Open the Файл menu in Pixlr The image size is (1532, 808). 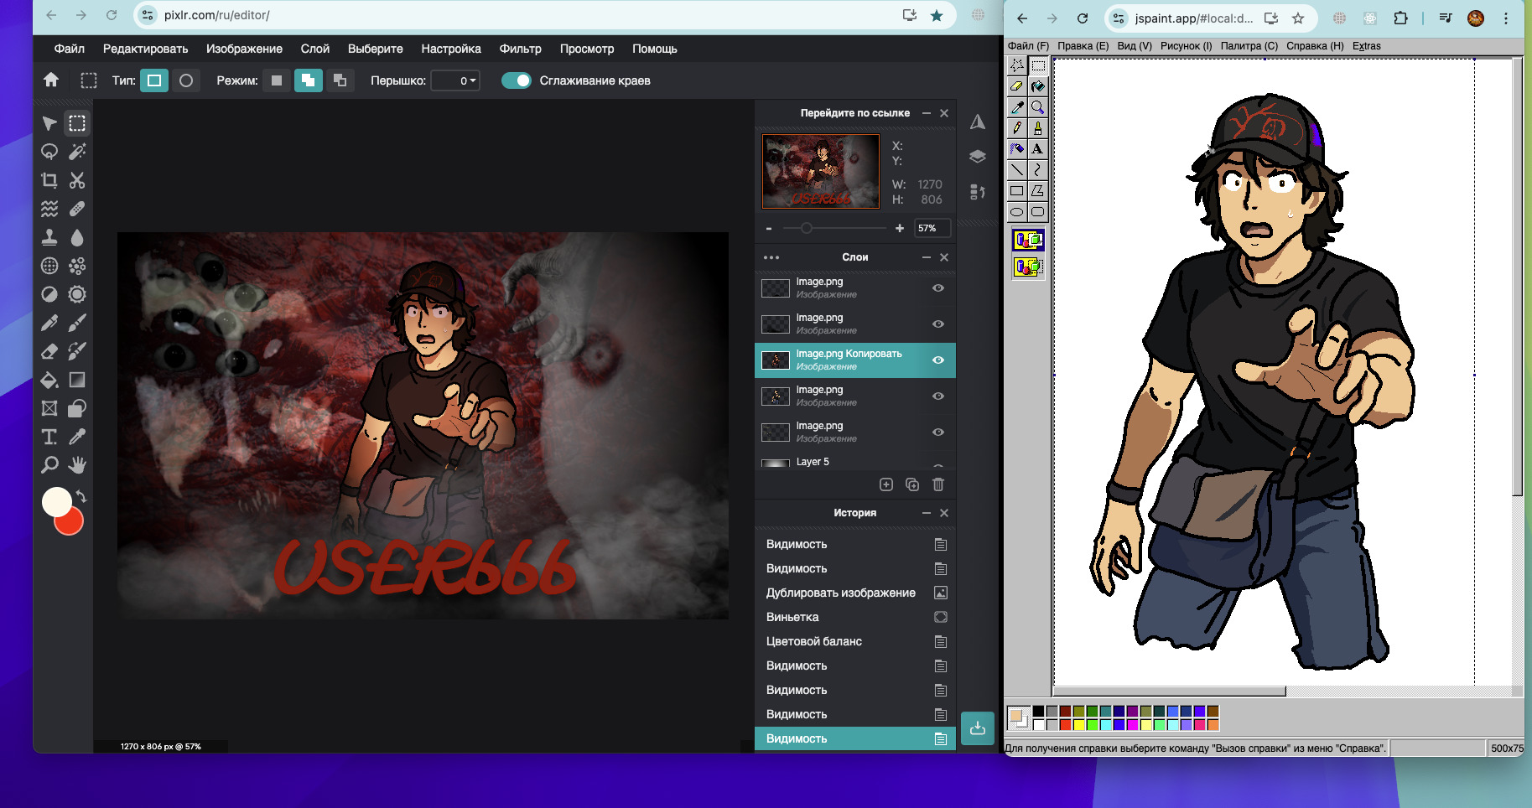[x=70, y=49]
